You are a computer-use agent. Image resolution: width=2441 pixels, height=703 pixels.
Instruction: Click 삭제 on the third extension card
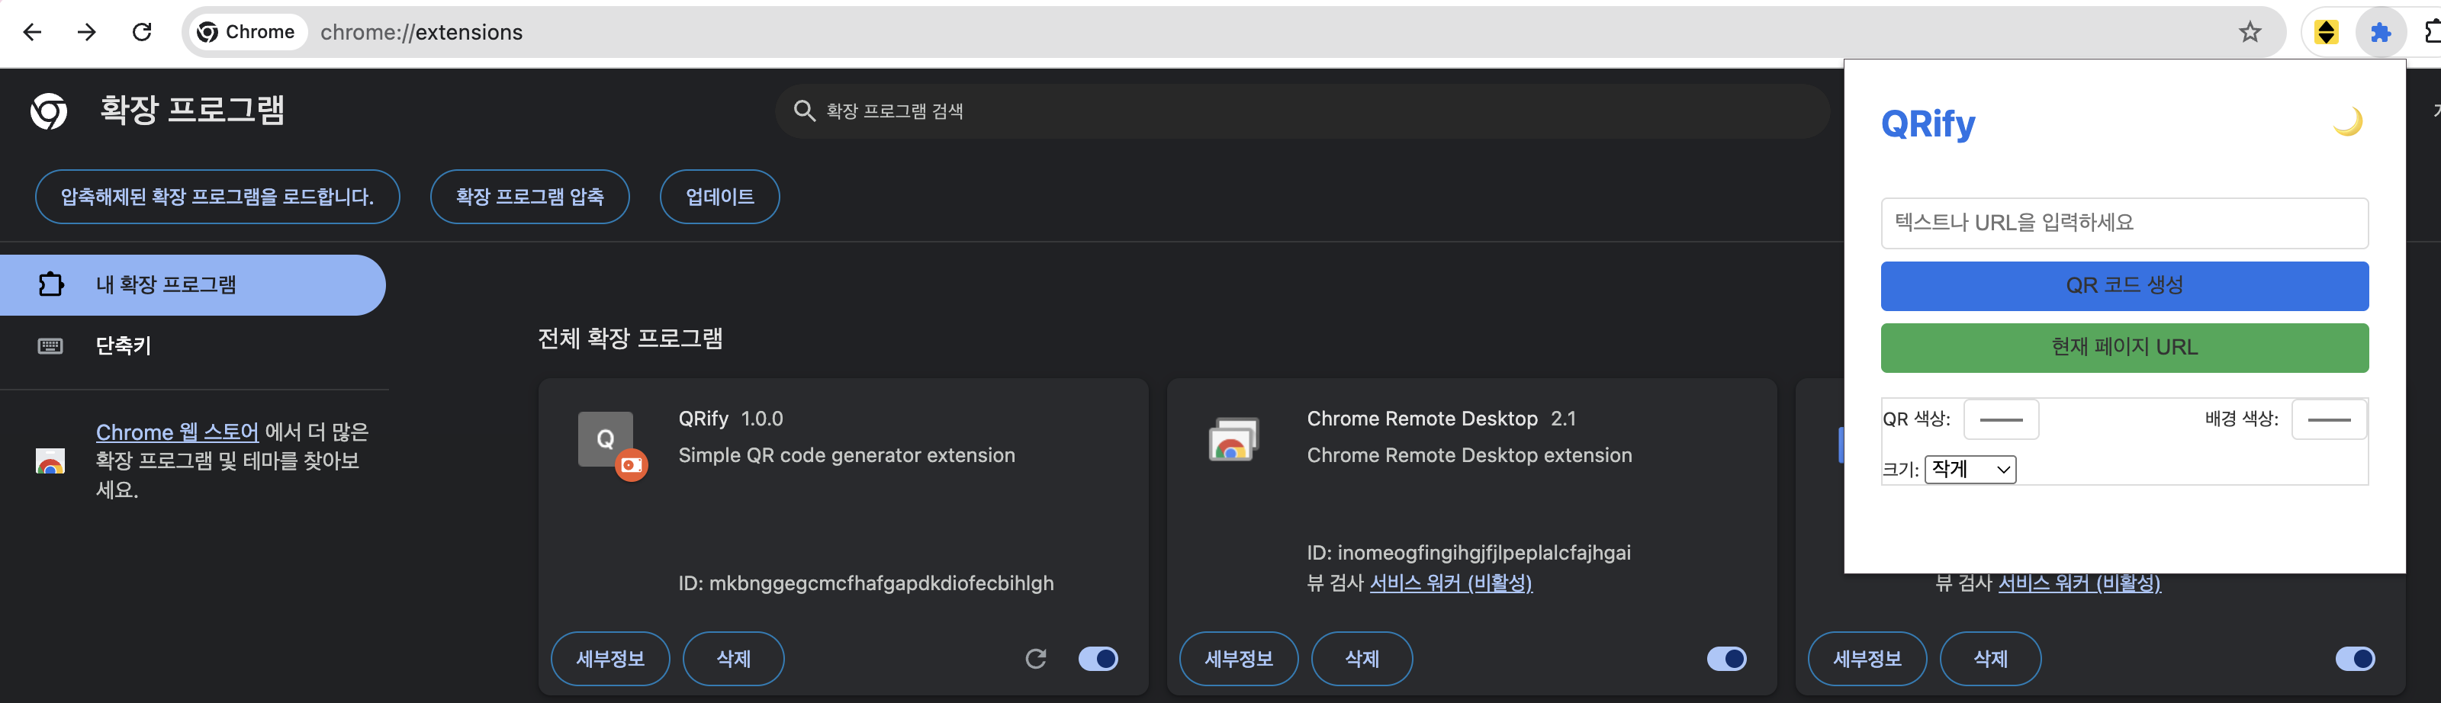pos(1990,659)
